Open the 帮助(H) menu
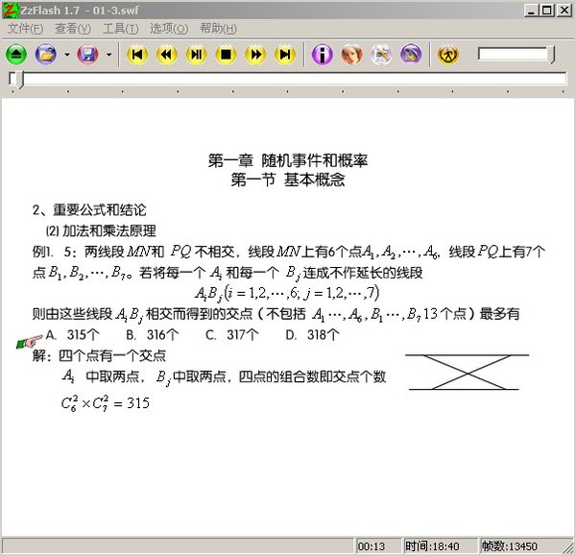Screen dimensions: 576x556 click(218, 28)
